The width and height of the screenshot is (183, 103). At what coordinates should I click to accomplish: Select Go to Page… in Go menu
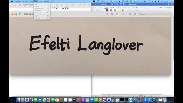(x=42, y=13)
